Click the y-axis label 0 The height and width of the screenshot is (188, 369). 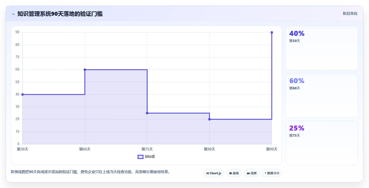point(18,144)
